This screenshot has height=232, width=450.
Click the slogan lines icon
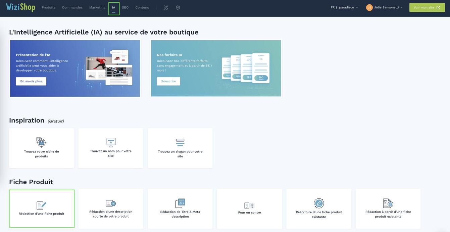point(180,142)
